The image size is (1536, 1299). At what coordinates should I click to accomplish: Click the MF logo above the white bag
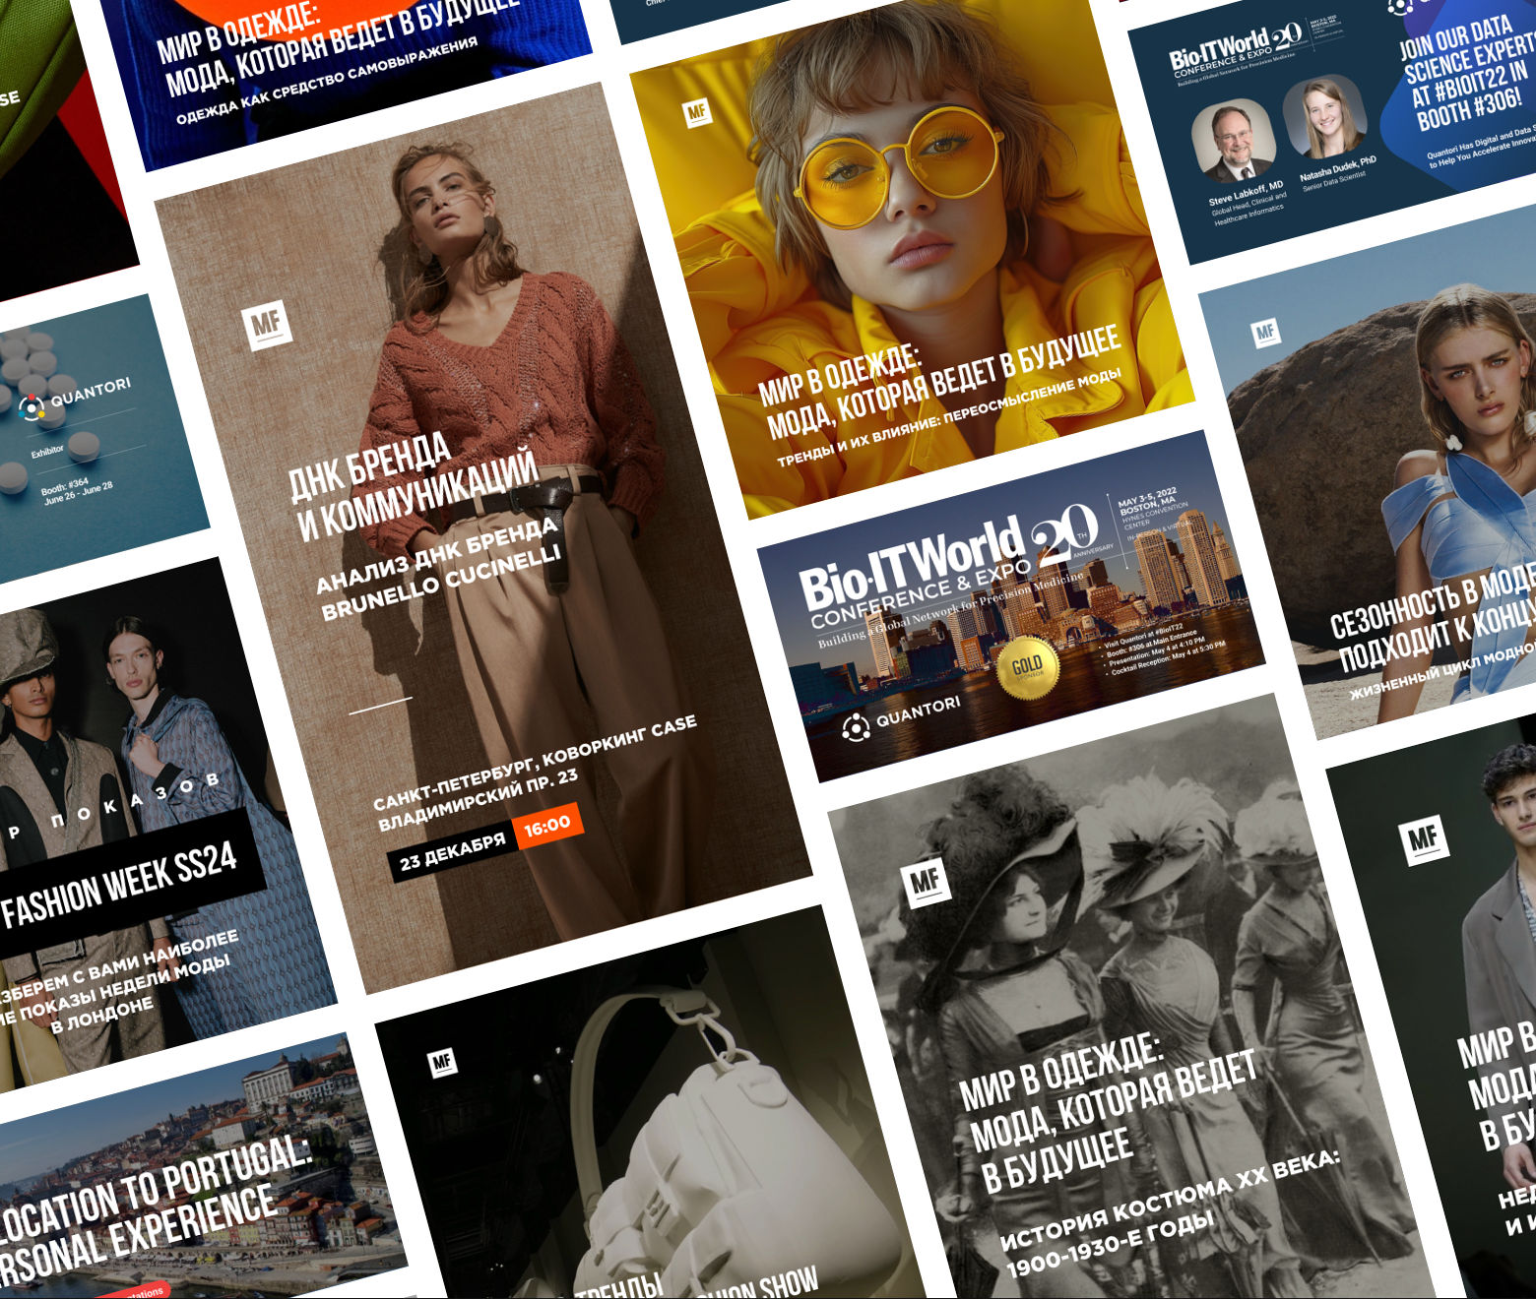click(442, 1062)
